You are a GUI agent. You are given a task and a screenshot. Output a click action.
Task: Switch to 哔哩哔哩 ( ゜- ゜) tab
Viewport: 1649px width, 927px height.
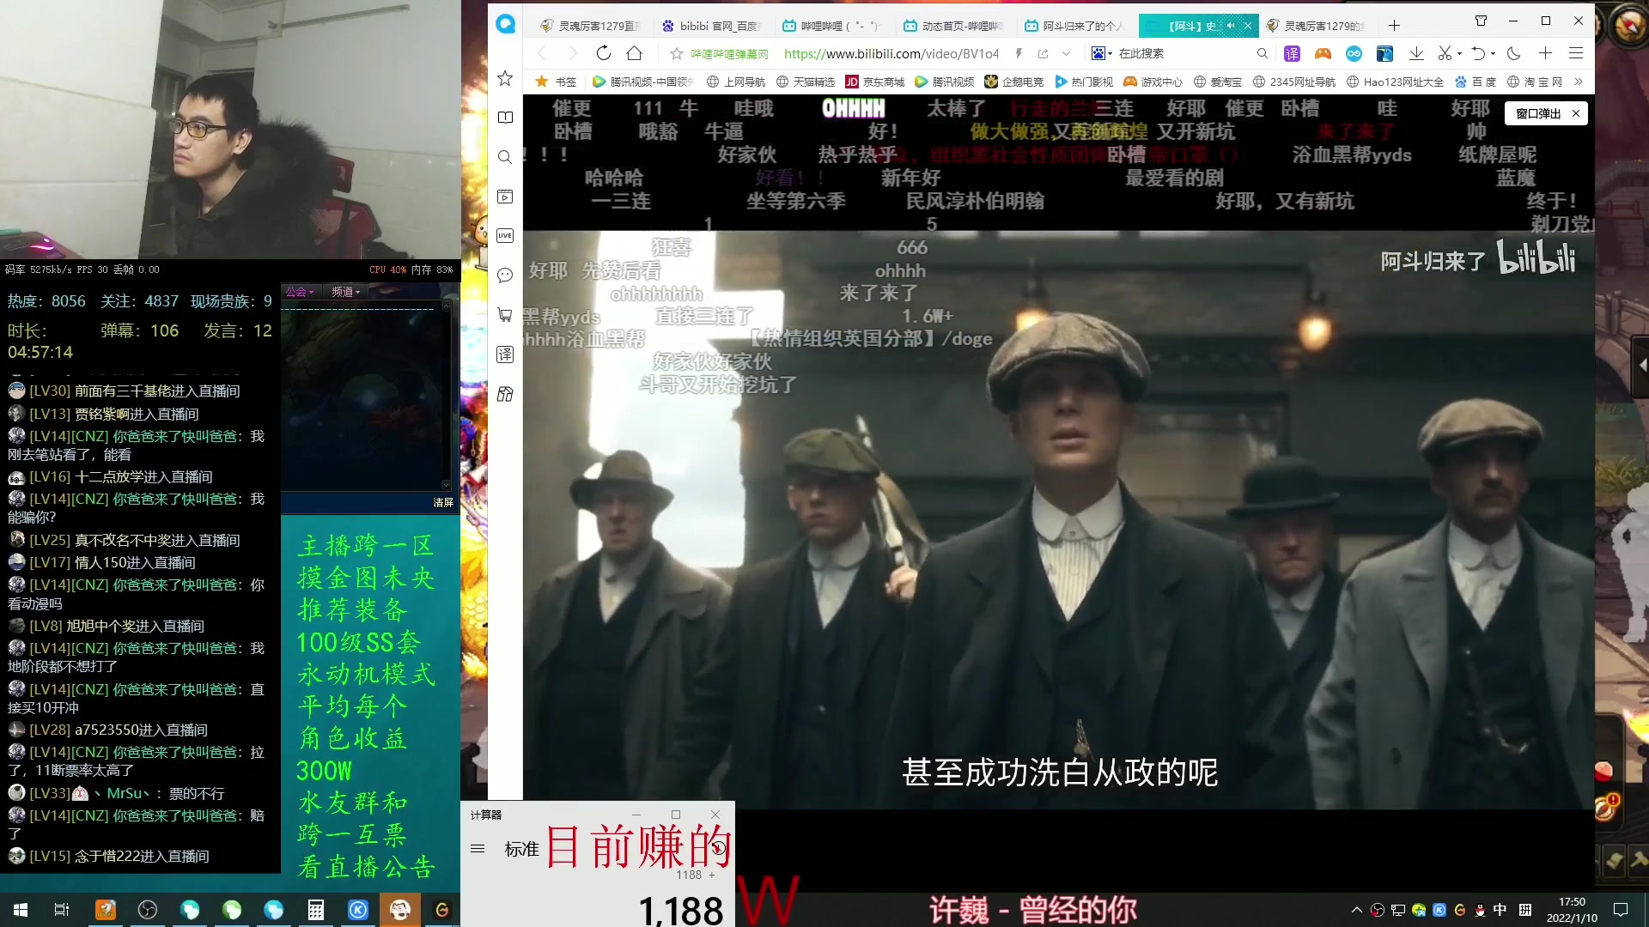[832, 26]
